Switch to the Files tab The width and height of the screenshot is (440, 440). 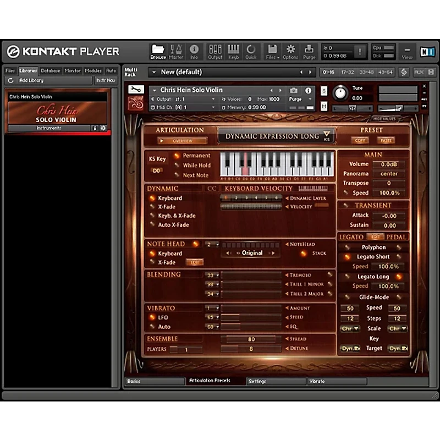(x=10, y=71)
